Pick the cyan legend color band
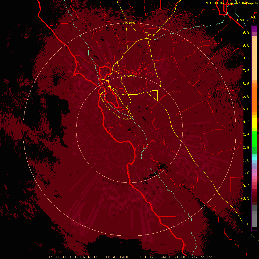The width and height of the screenshot is (259, 259). (254, 158)
